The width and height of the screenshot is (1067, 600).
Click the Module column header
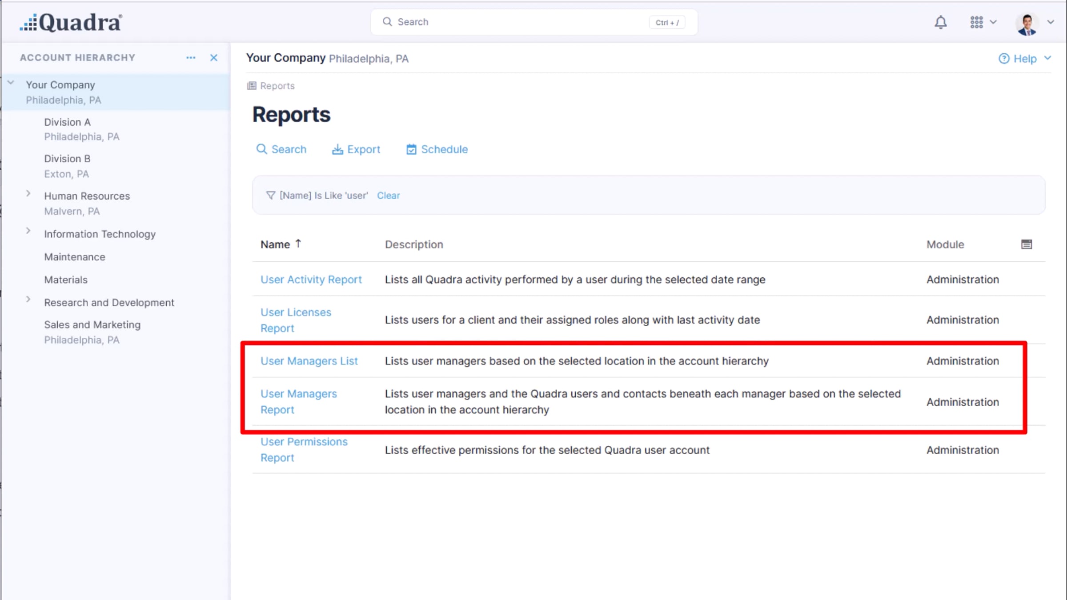945,244
